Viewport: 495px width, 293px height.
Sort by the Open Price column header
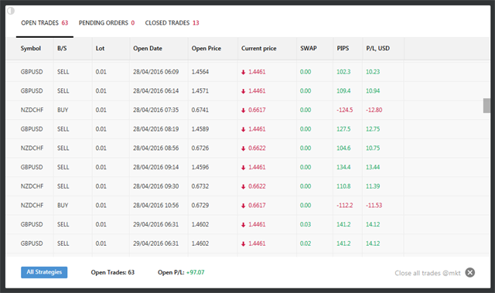[x=207, y=48]
